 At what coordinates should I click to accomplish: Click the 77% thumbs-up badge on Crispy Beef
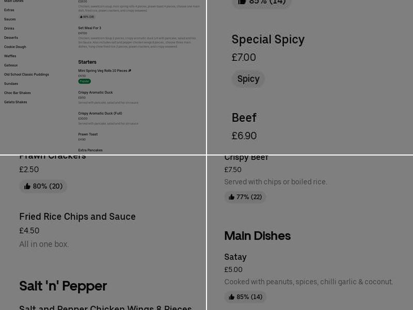245,197
